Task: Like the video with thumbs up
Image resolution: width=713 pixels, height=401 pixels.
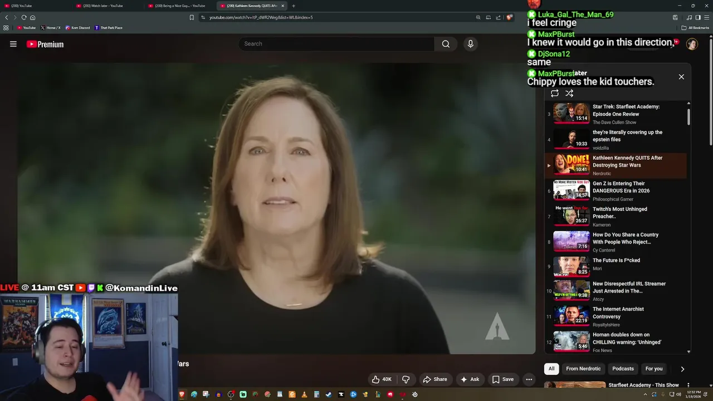Action: pyautogui.click(x=382, y=379)
